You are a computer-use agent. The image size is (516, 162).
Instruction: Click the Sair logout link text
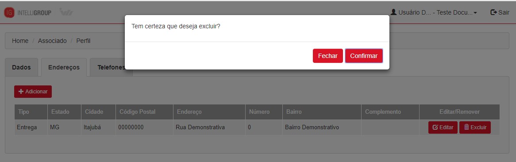pyautogui.click(x=504, y=12)
